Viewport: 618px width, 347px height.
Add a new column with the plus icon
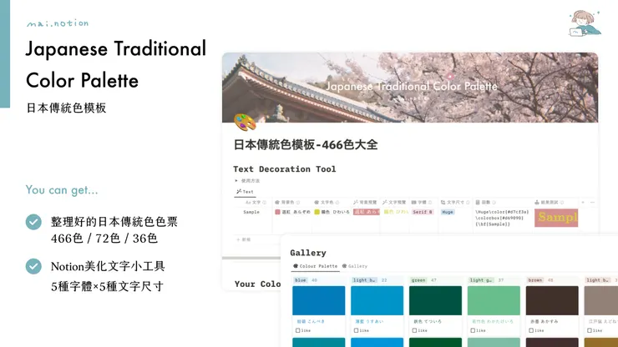583,202
